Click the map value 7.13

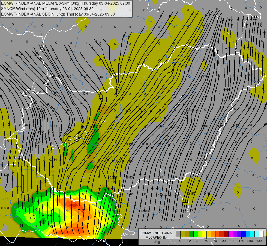click(x=221, y=143)
